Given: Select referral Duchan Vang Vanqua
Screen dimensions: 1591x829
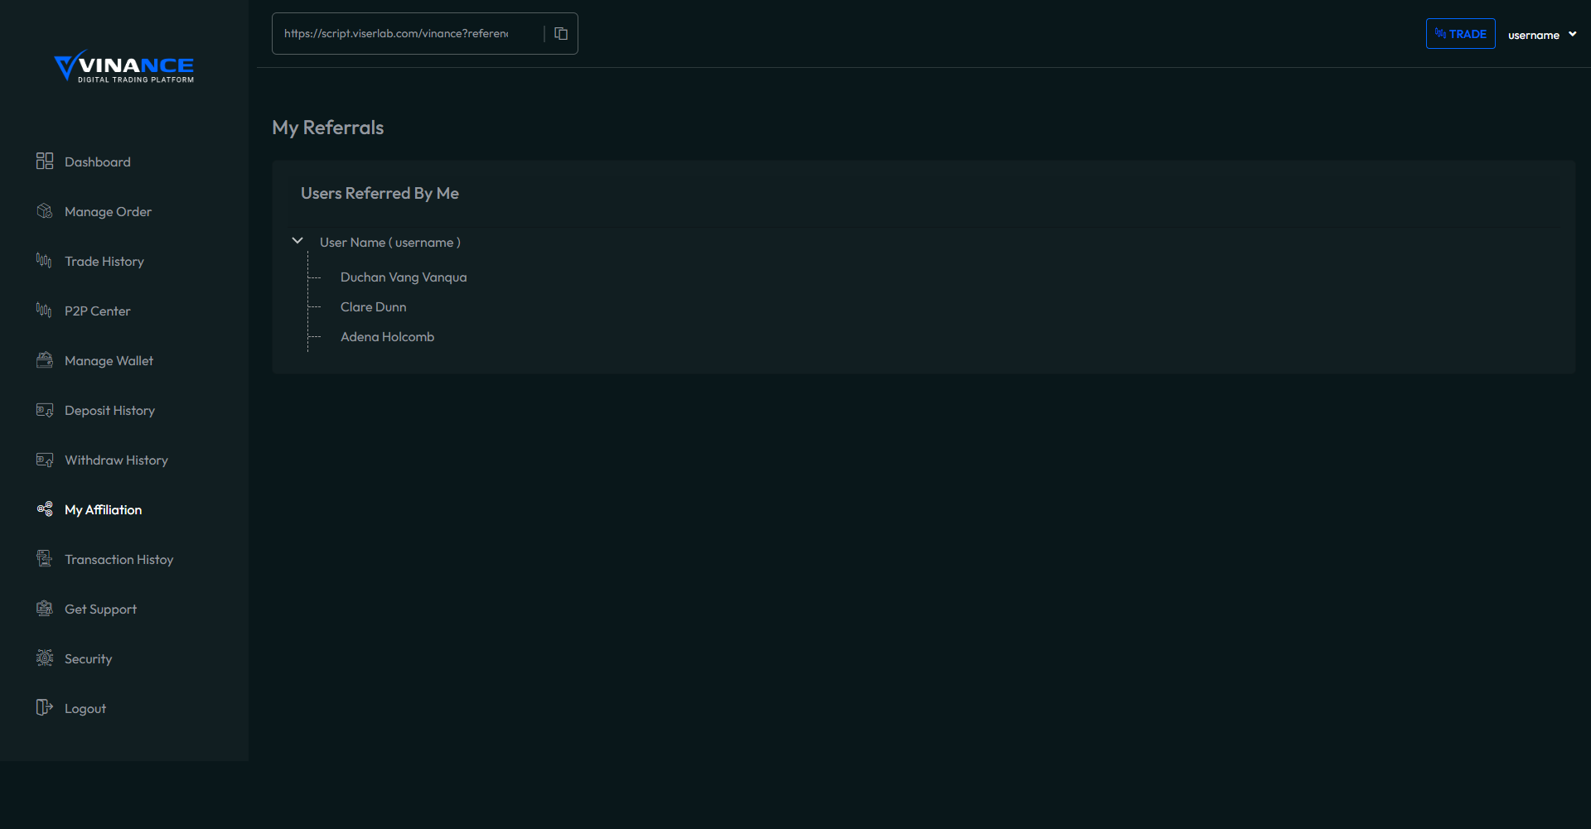Looking at the screenshot, I should 404,277.
